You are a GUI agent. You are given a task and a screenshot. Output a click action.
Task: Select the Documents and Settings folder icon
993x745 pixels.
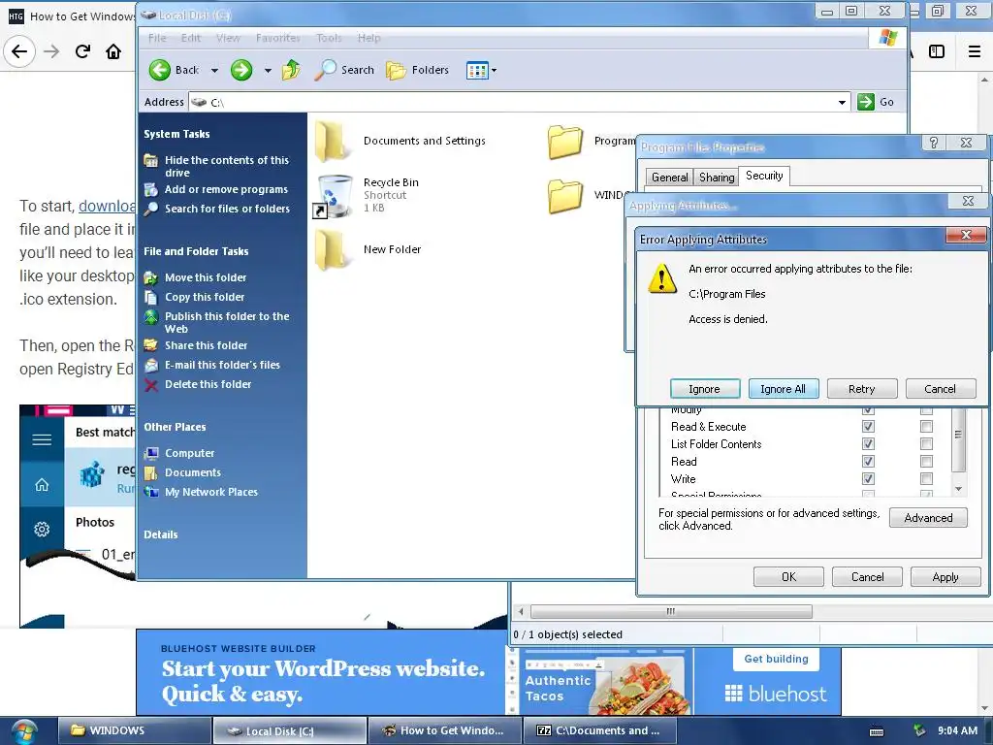[x=332, y=140]
